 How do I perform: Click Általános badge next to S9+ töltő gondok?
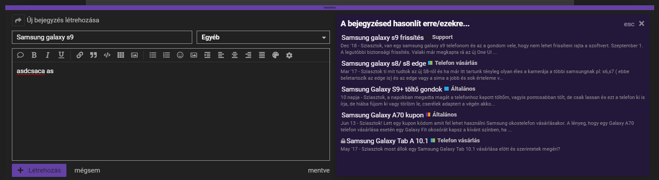460,89
